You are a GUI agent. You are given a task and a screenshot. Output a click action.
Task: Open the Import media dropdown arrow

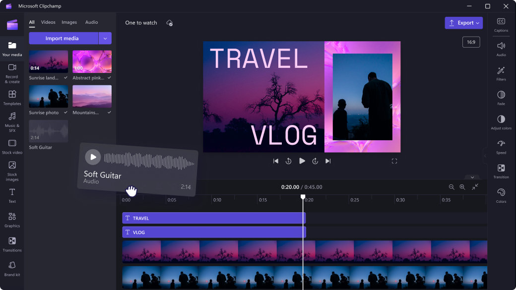pos(105,38)
